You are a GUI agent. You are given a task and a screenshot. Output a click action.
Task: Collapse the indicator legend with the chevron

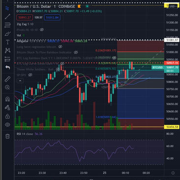tap(20, 81)
